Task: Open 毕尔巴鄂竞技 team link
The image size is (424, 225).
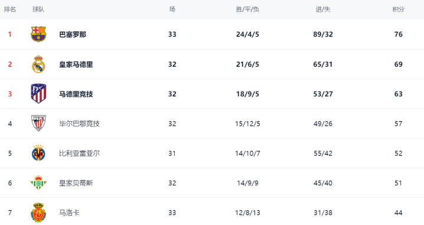Action: click(x=80, y=124)
